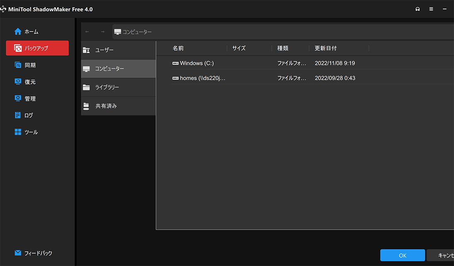Click the restore icon beside 復元

click(x=18, y=81)
